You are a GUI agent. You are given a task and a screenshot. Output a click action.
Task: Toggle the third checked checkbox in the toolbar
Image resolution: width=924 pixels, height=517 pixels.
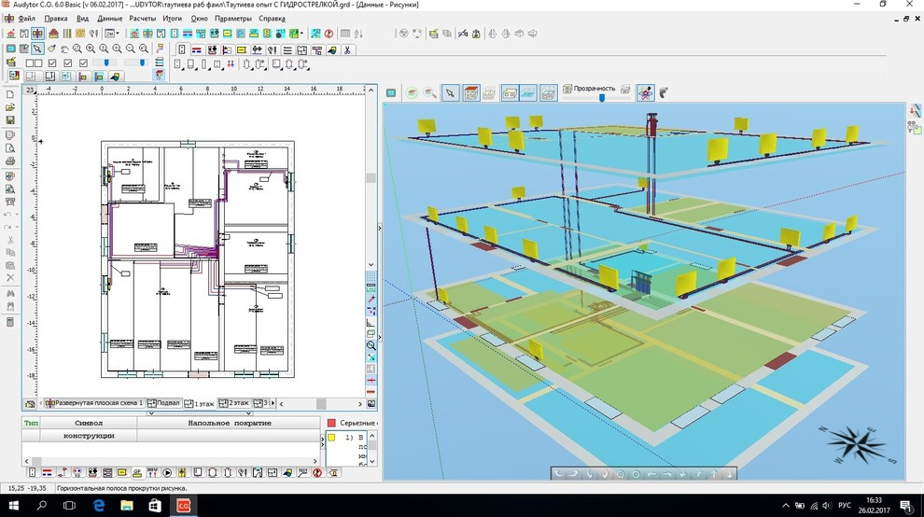coord(82,63)
